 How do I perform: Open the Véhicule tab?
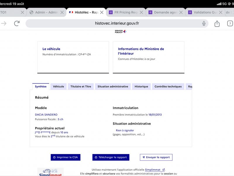58,87
